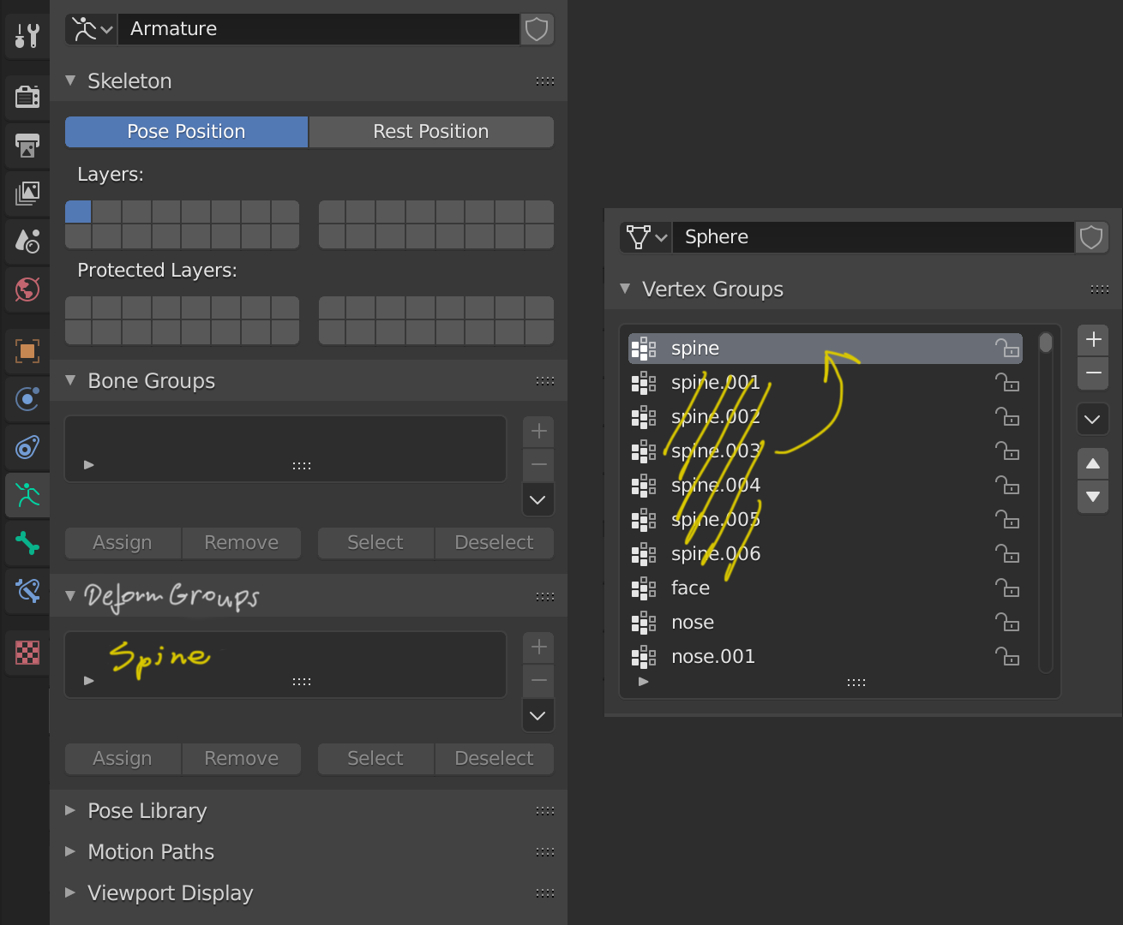Toggle lock on spine vertex group
This screenshot has height=925, width=1123.
click(1007, 349)
